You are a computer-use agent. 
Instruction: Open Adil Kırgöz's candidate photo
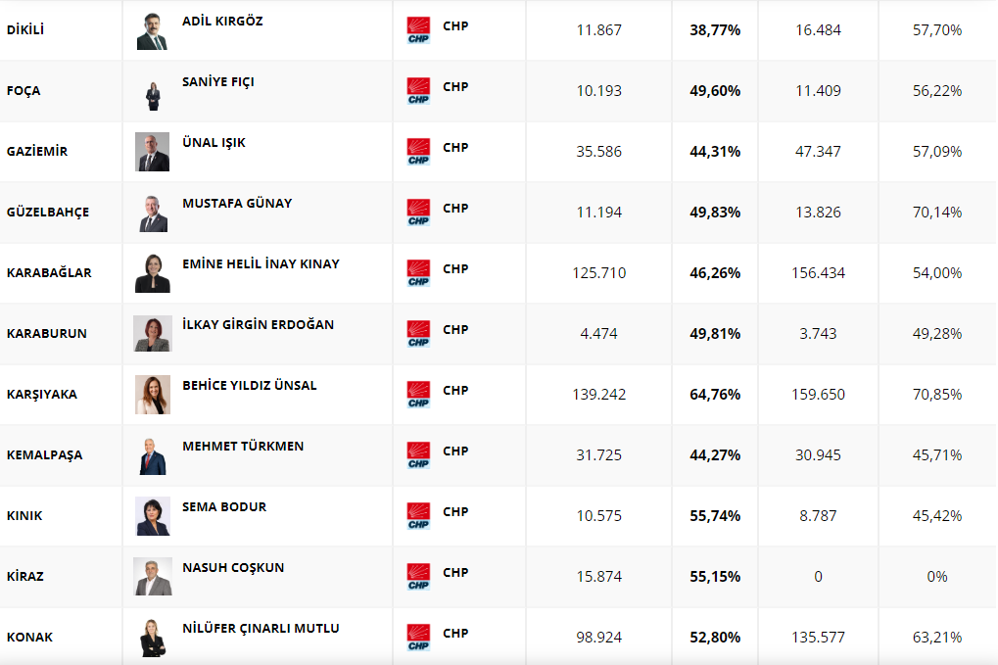tap(152, 30)
